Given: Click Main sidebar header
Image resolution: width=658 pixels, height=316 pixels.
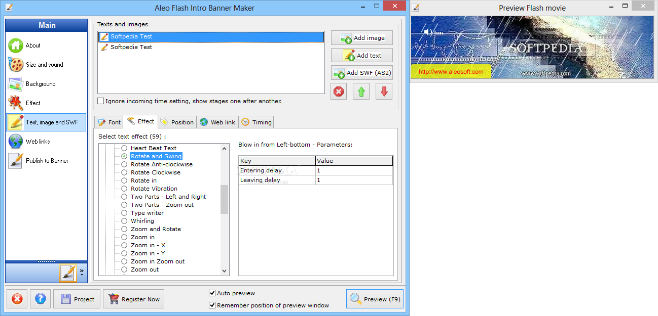Looking at the screenshot, I should 47,25.
